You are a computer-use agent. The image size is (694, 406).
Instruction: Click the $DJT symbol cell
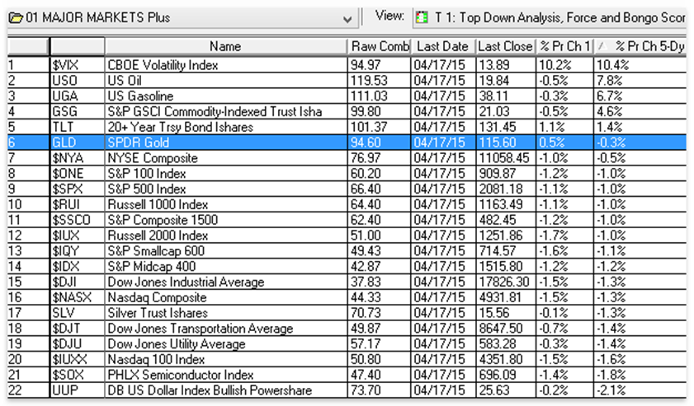click(78, 329)
